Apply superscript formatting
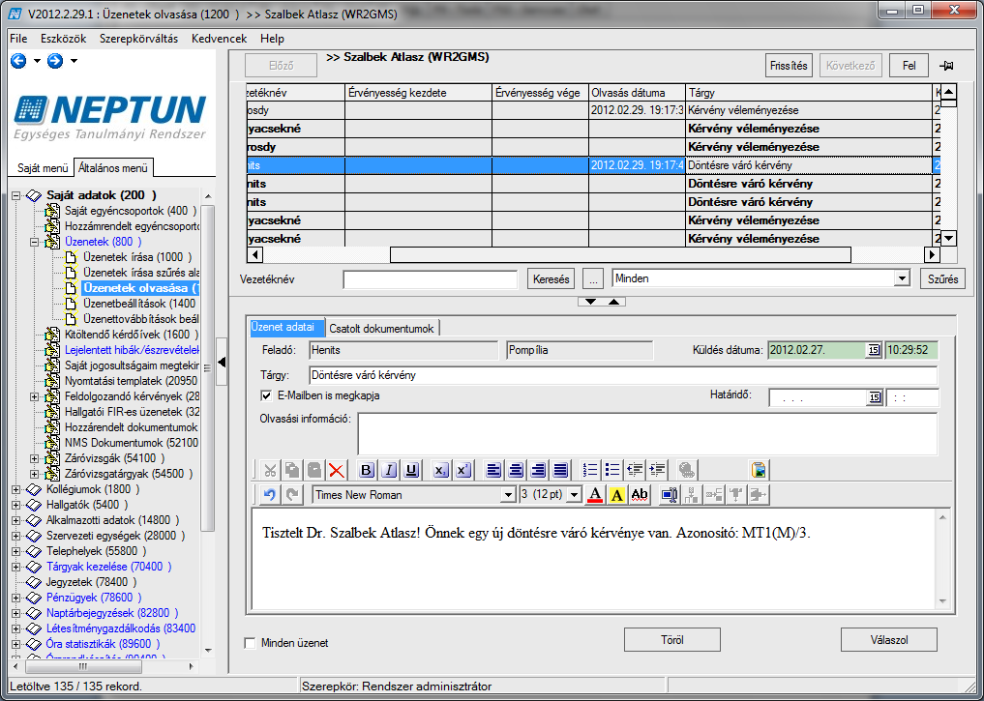 [463, 470]
